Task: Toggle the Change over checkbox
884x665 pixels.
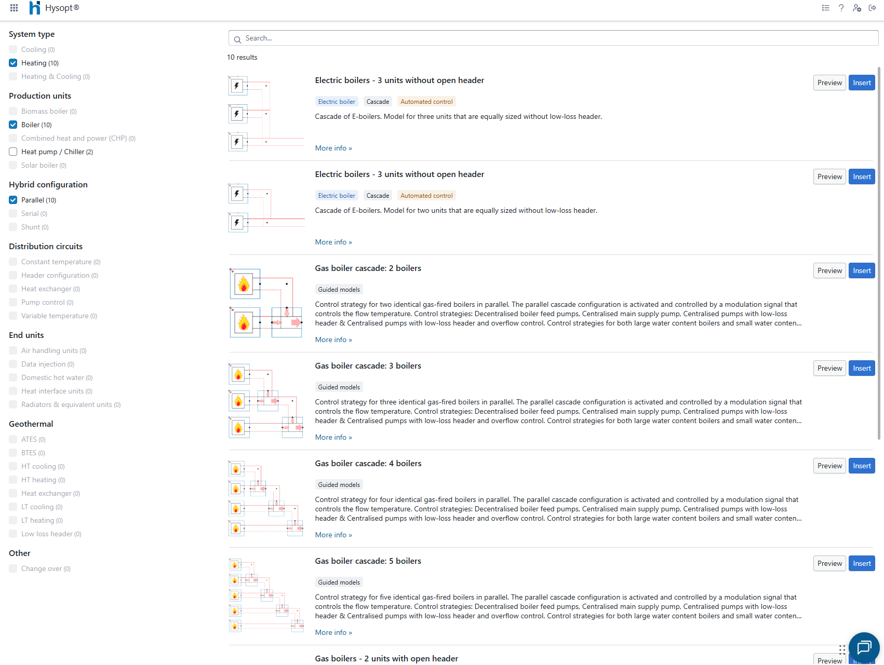Action: [13, 568]
